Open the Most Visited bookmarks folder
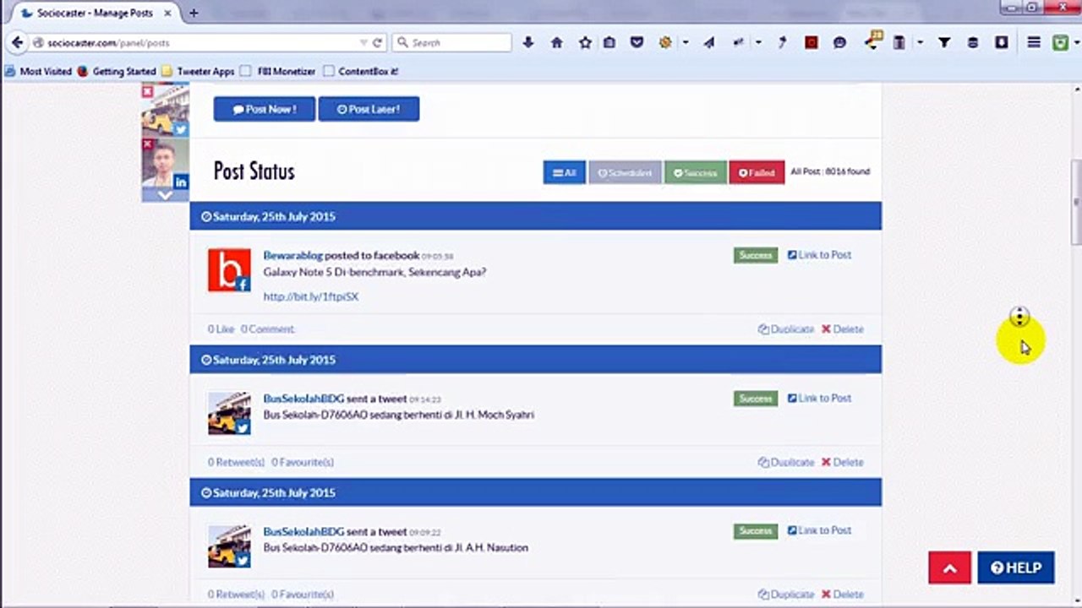 click(38, 72)
